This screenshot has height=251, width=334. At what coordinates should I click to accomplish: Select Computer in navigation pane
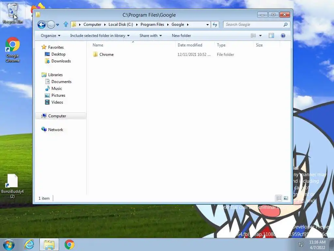pyautogui.click(x=60, y=116)
